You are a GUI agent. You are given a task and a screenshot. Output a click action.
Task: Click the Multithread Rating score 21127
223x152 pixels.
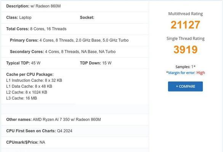click(185, 25)
